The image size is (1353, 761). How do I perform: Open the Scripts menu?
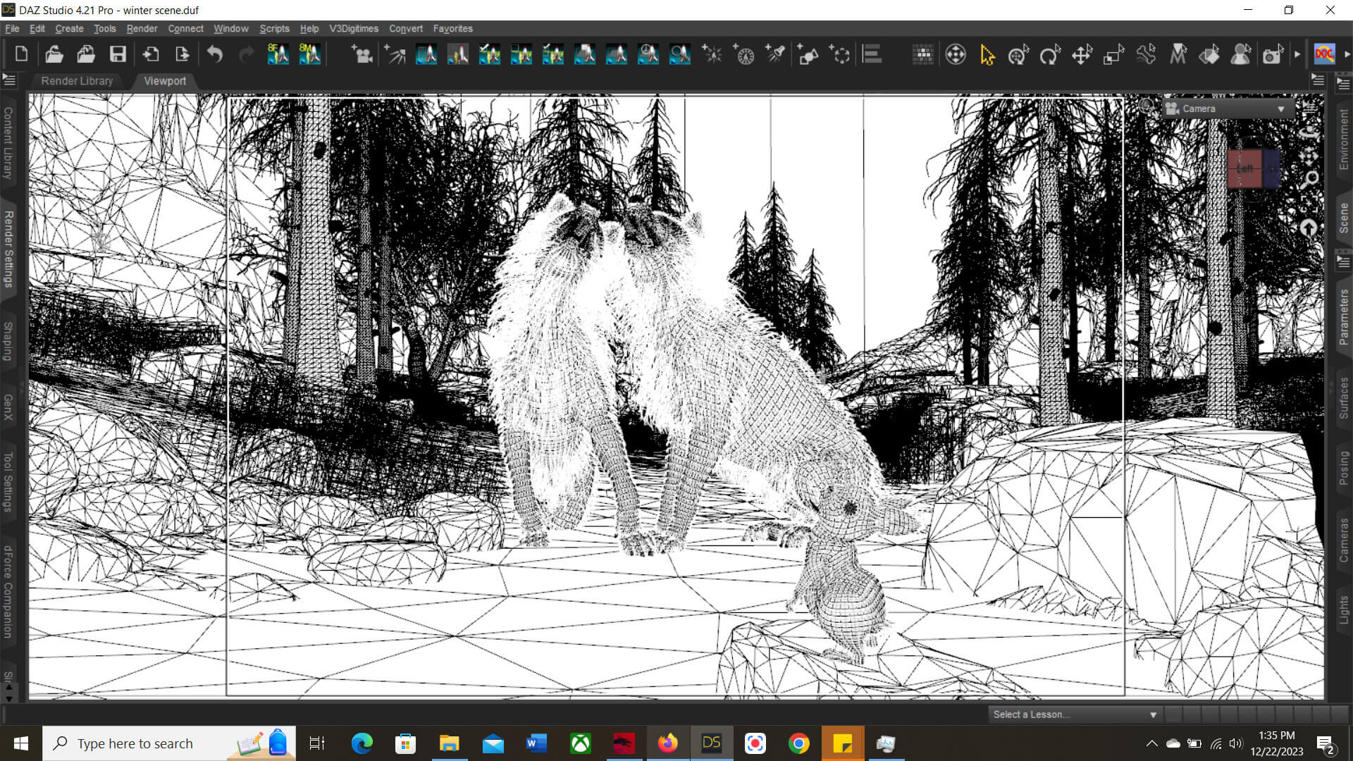274,29
